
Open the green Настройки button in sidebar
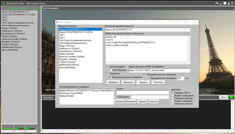pos(7,128)
